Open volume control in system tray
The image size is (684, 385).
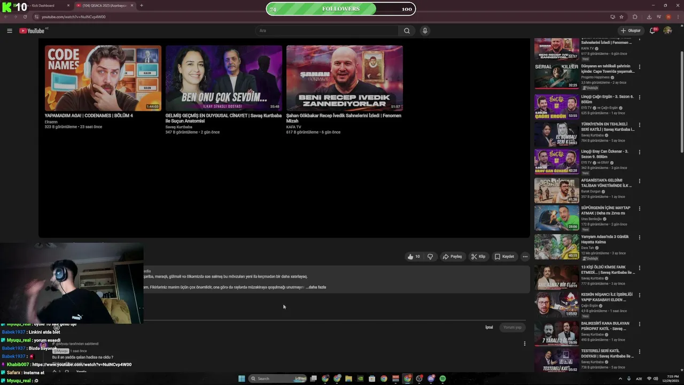point(656,379)
